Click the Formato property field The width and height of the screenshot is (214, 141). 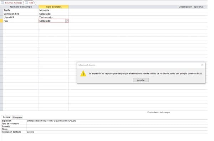tap(117, 126)
